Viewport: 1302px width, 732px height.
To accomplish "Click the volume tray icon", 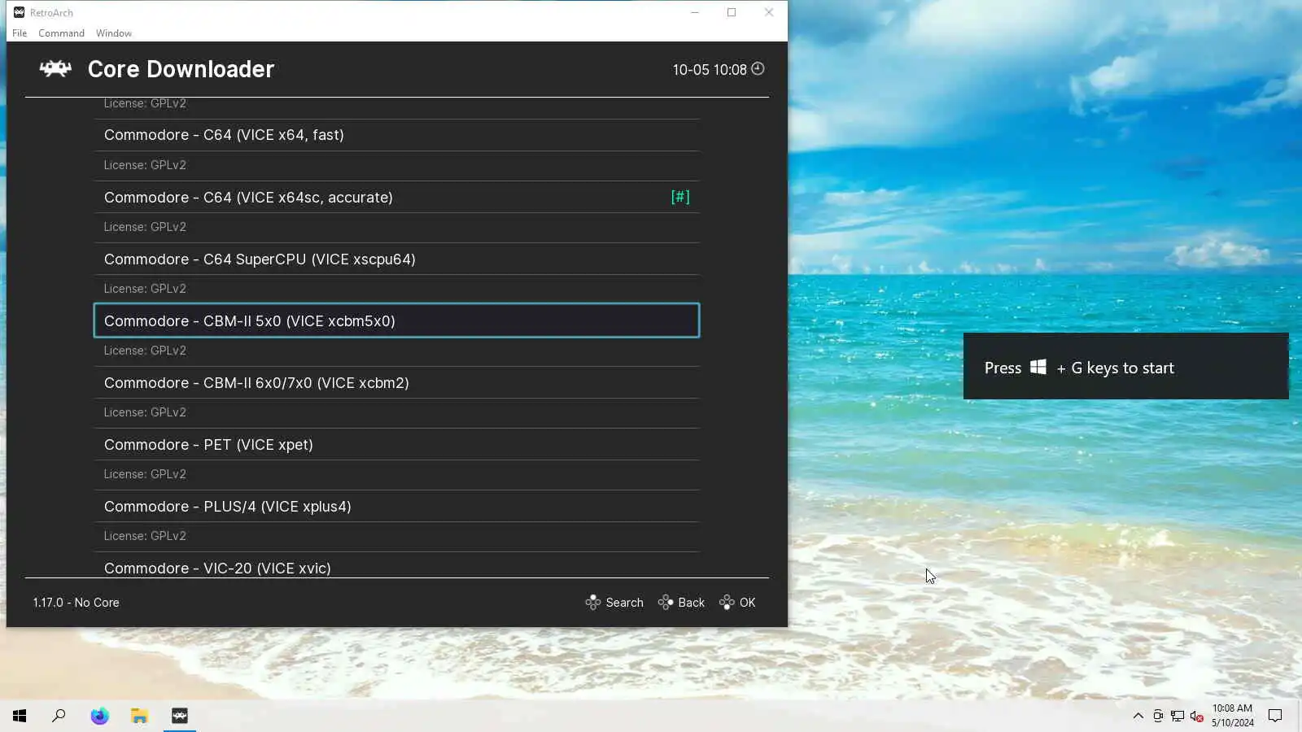I will (x=1196, y=716).
